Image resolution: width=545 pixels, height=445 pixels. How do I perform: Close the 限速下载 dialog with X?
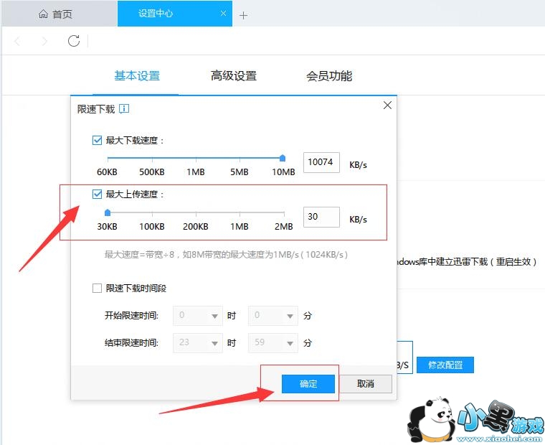[387, 105]
